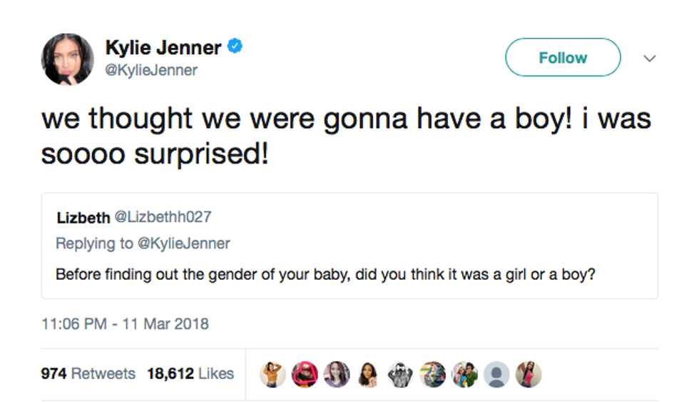The image size is (699, 402).
Task: Open the Kylie Jenner display name
Action: pos(163,48)
